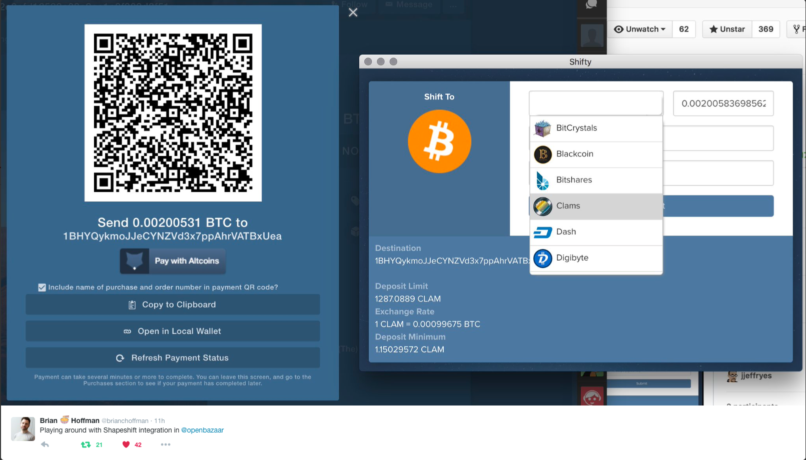Click the dimmed Message button behind modal
The height and width of the screenshot is (460, 806).
coord(409,5)
